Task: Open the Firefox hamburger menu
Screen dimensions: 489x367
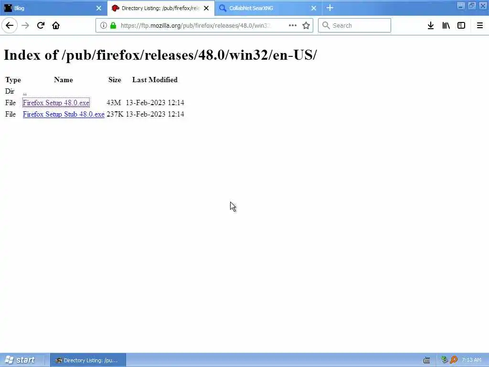Action: [x=480, y=25]
